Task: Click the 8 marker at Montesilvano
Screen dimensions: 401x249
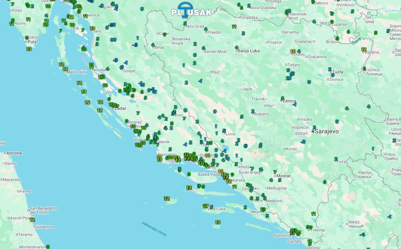Action: [x=48, y=247]
